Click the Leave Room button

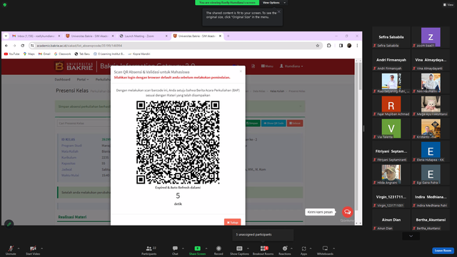click(443, 251)
